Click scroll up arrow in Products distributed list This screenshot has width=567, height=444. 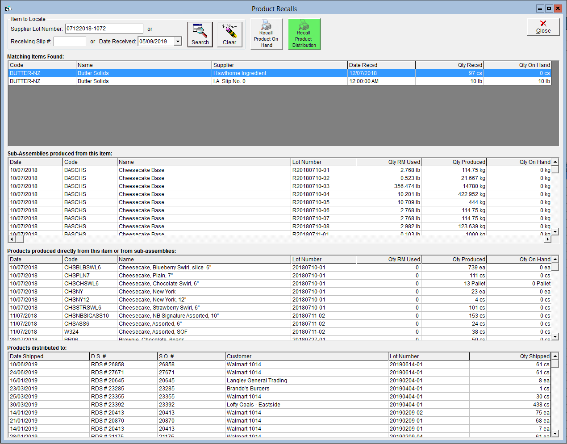point(555,356)
